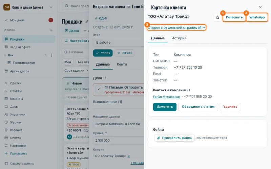Select the Доска view tab

pyautogui.click(x=72, y=31)
